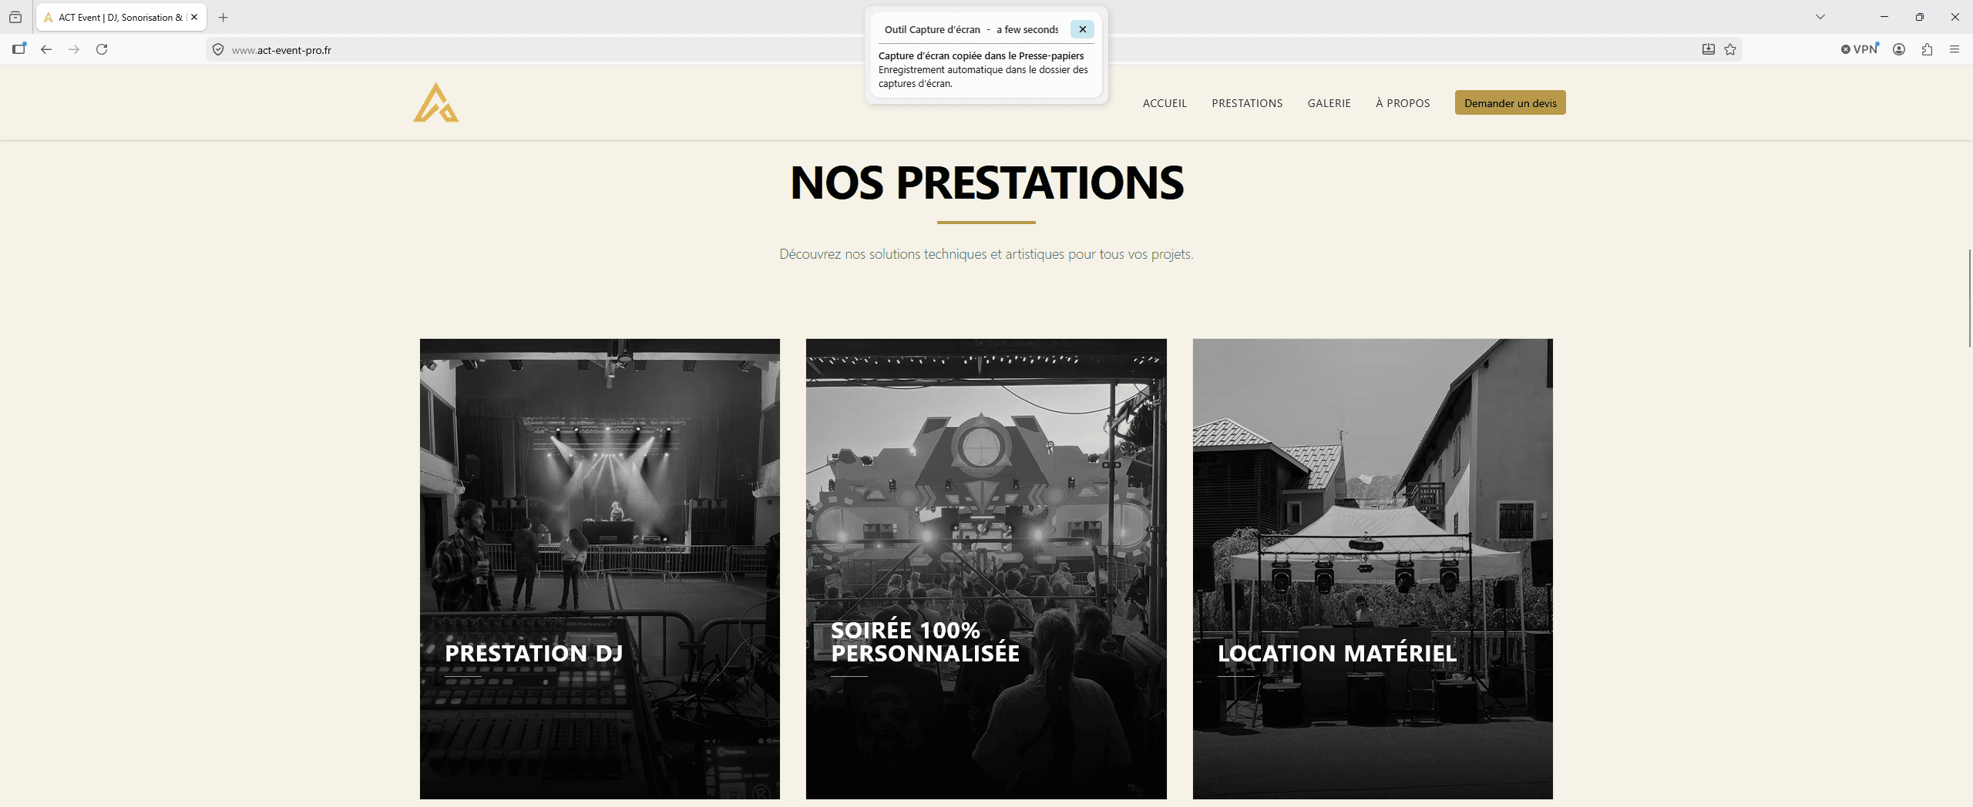The image size is (1973, 807).
Task: Open GALERIE in the navigation
Action: pos(1329,103)
